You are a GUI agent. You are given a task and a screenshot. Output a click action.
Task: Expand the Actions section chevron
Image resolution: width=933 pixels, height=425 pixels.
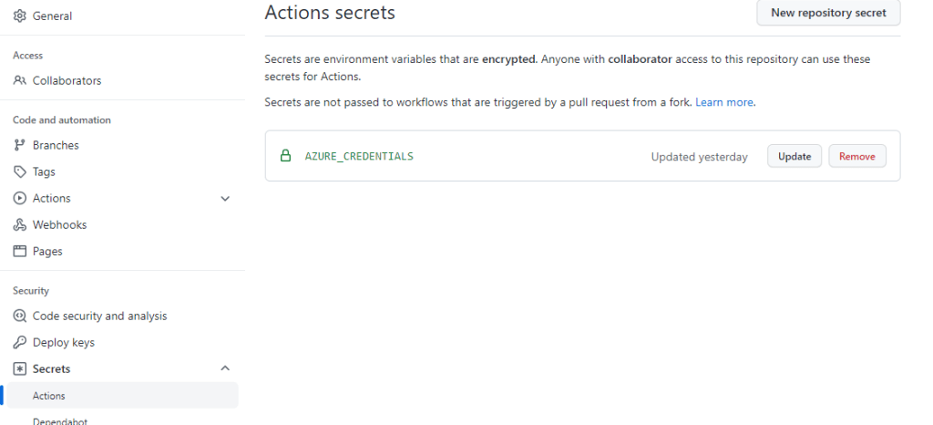pos(226,198)
